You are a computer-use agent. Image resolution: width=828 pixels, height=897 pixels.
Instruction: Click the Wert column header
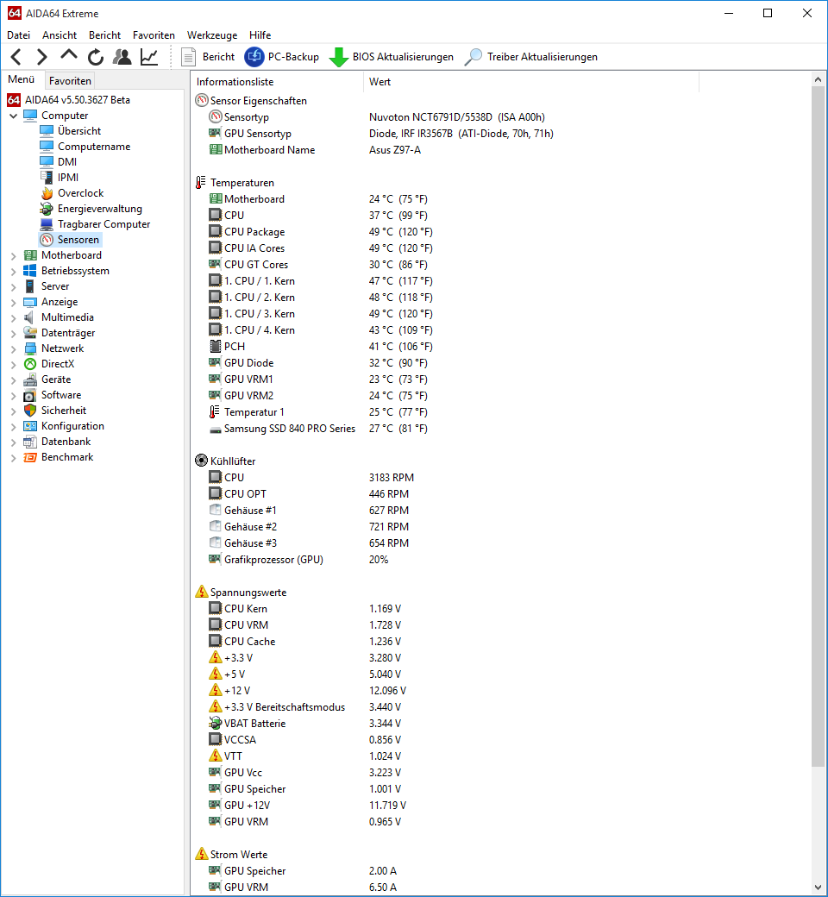531,82
